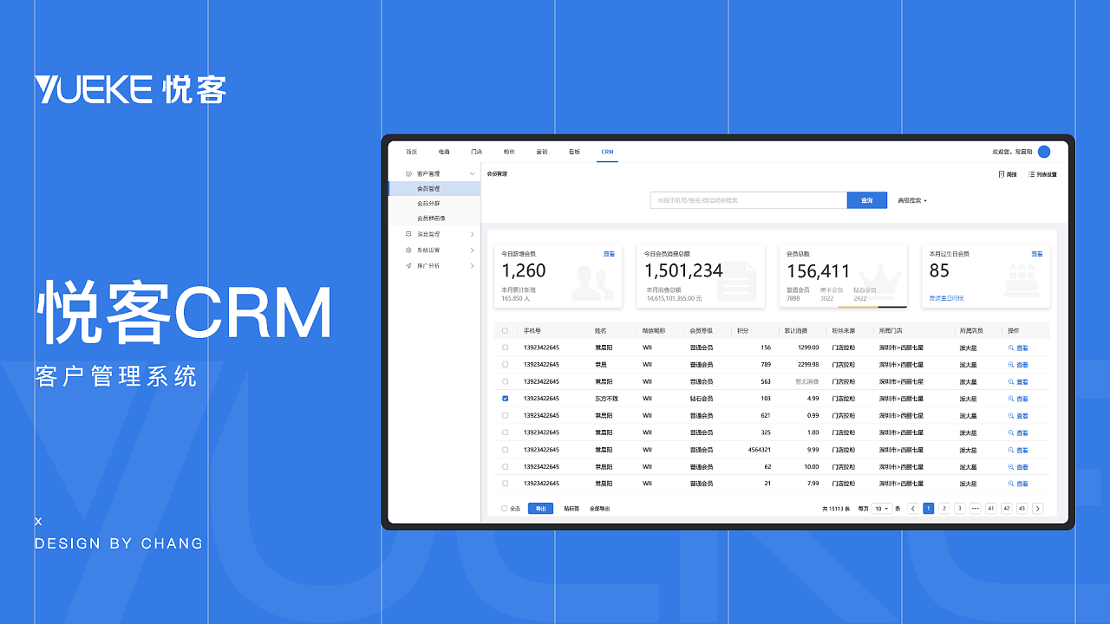Open the user avatar circle at top right
Viewport: 1110px width, 624px height.
[x=1044, y=152]
